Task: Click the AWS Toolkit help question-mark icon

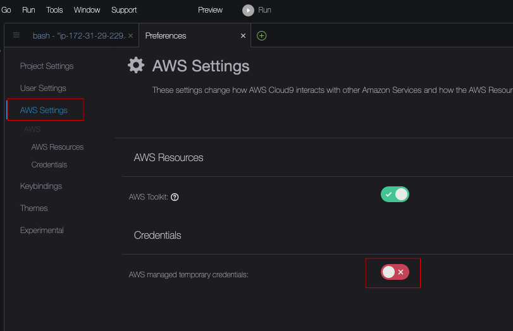Action: (175, 197)
